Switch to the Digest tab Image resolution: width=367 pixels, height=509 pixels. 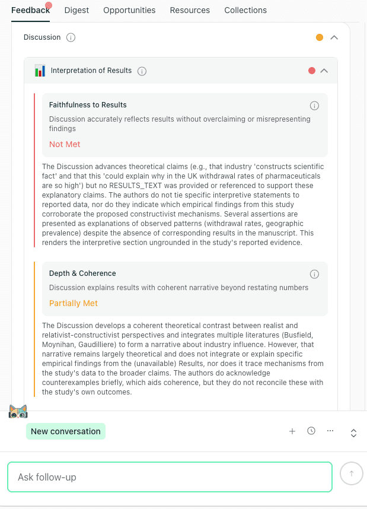tap(76, 10)
